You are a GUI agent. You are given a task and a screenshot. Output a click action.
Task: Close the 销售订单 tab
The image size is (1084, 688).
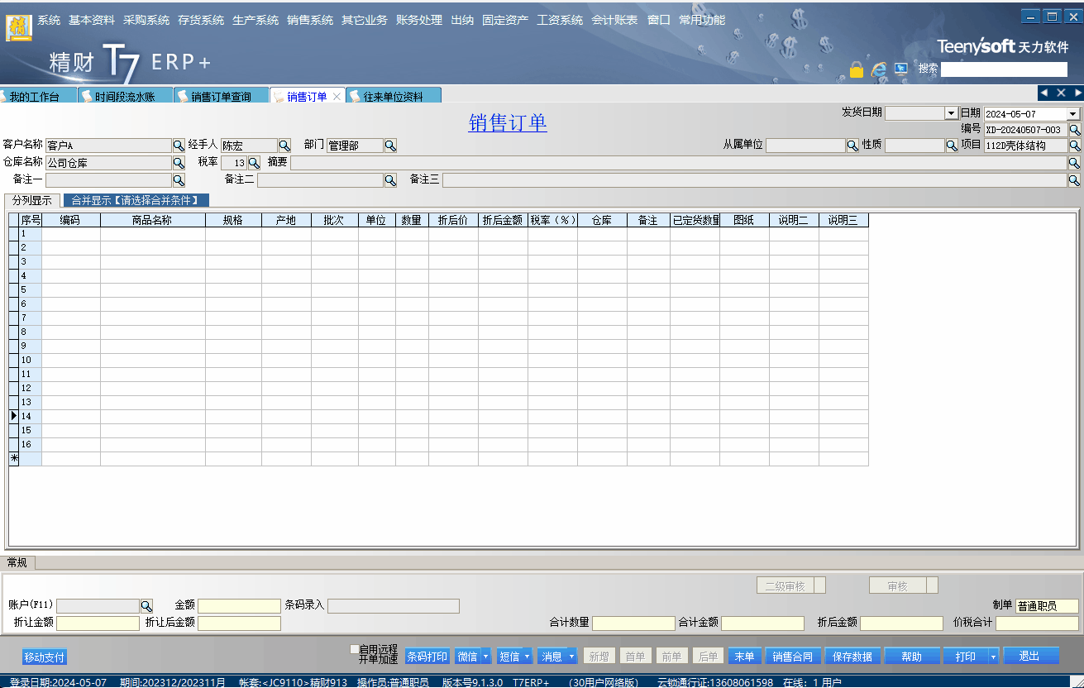[x=337, y=97]
